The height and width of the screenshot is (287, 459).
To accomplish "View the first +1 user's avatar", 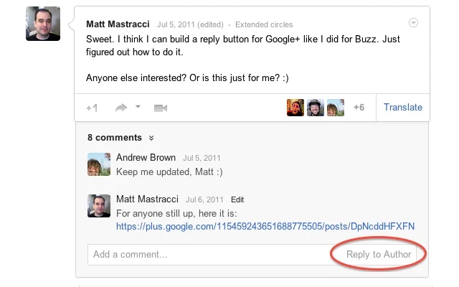I will (x=295, y=108).
